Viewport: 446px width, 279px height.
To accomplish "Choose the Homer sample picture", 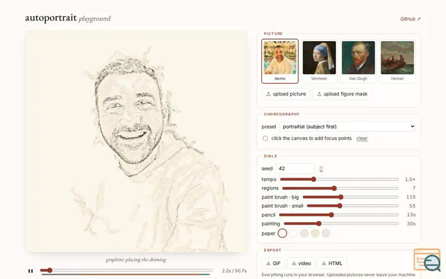I will pyautogui.click(x=397, y=61).
